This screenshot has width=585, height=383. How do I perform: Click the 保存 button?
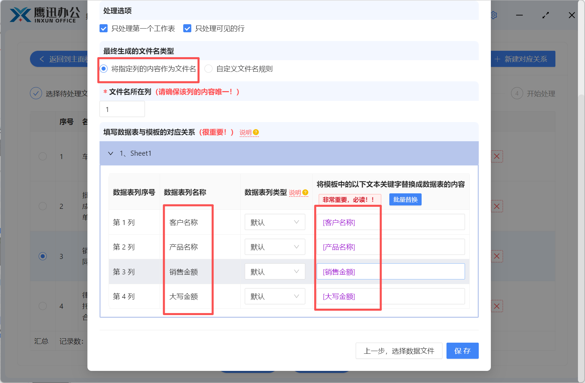pos(462,351)
